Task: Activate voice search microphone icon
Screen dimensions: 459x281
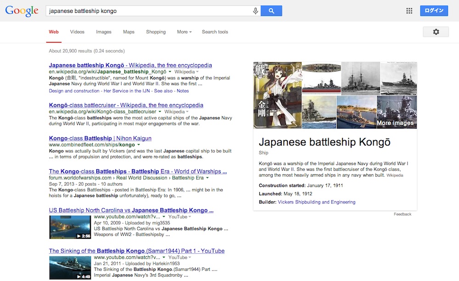Action: click(256, 11)
